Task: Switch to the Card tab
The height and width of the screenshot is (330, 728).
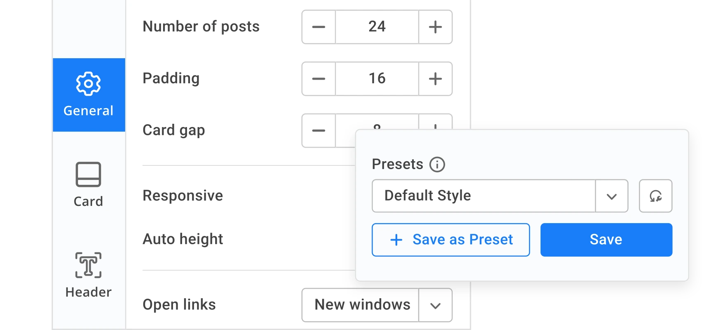Action: pos(88,184)
